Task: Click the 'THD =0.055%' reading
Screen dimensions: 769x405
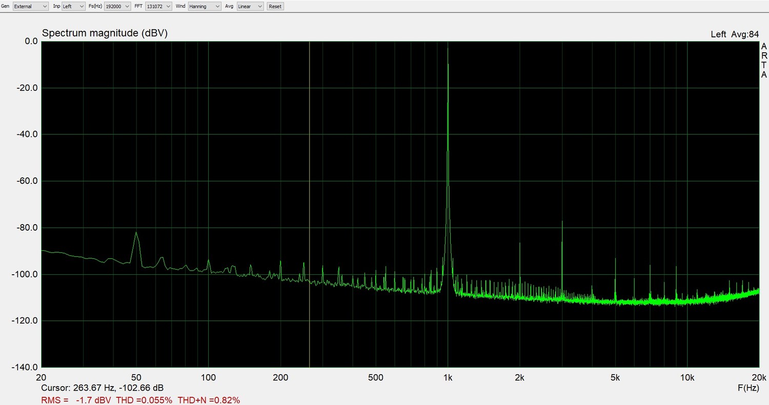Action: 144,400
